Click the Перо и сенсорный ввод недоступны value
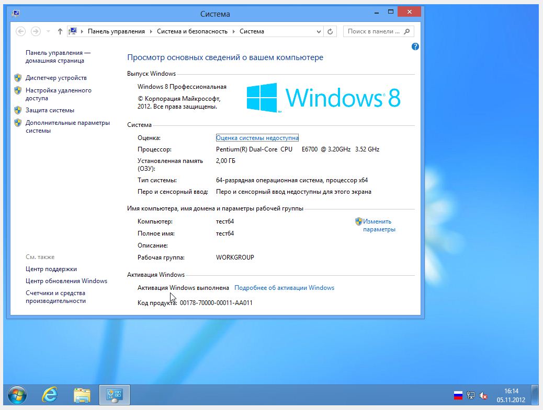The height and width of the screenshot is (410, 543). pyautogui.click(x=293, y=192)
